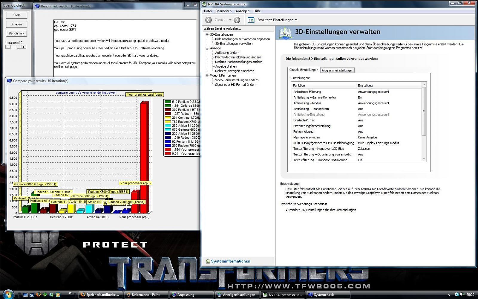The width and height of the screenshot is (478, 299).
Task: Open the back history dropdown arrow
Action: (230, 20)
